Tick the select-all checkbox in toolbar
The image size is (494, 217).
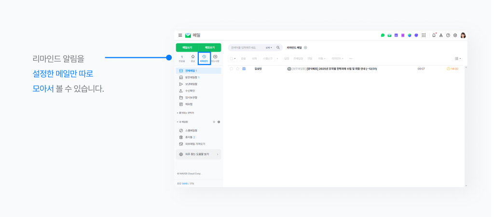232,58
